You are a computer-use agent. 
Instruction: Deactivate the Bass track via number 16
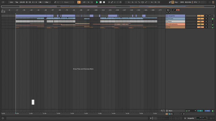point(201,22)
